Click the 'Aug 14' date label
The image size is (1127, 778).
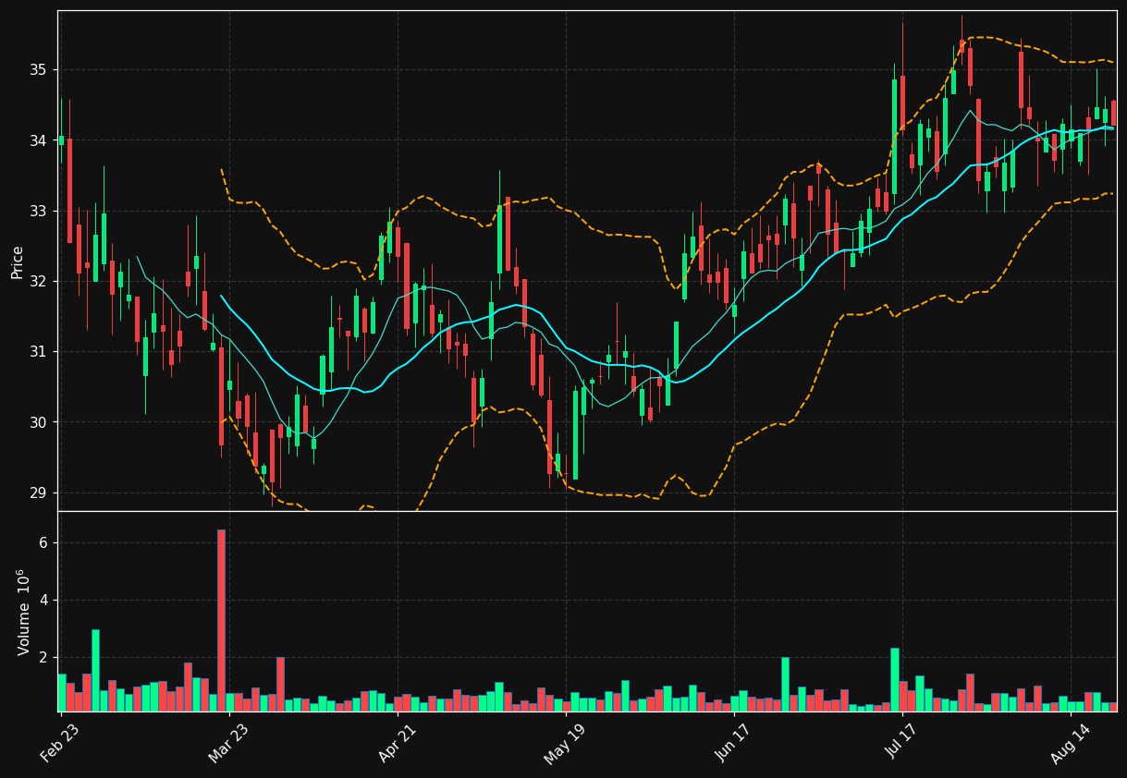1069,744
